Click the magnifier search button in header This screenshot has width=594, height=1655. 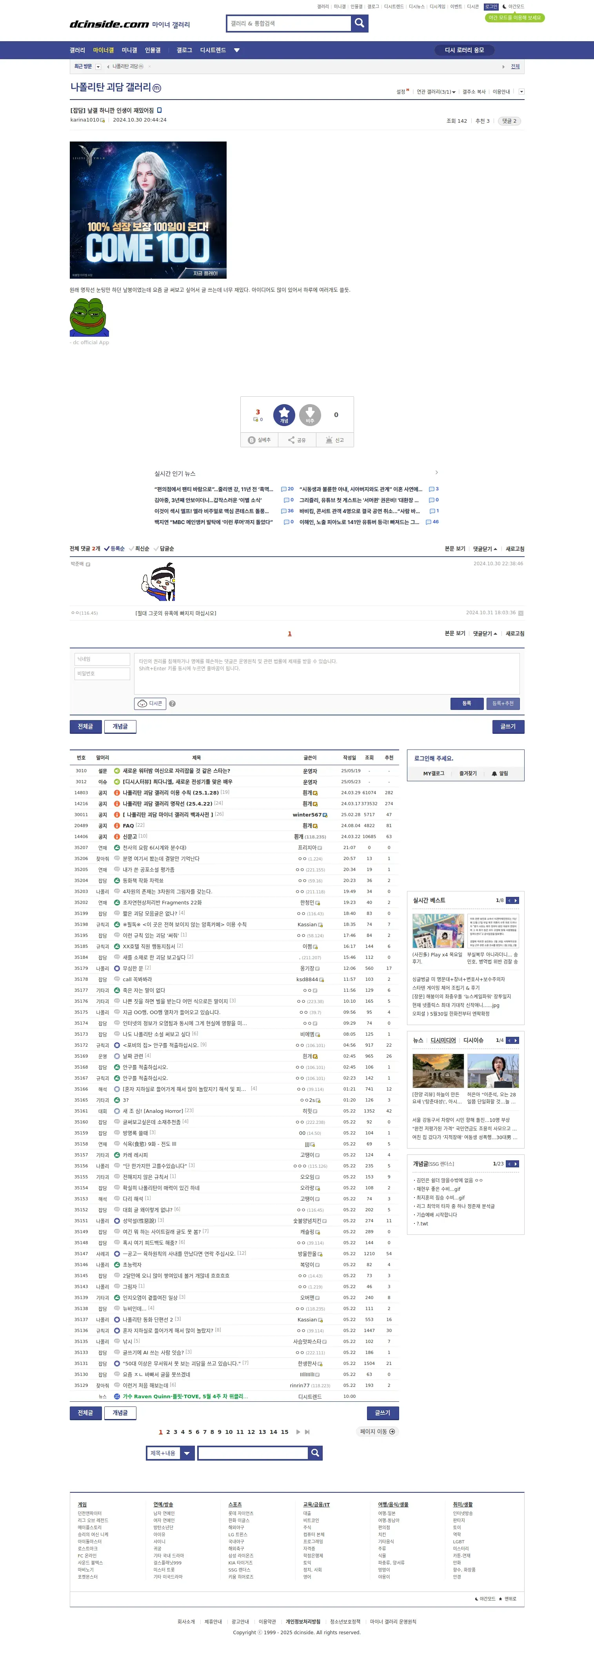pyautogui.click(x=360, y=23)
